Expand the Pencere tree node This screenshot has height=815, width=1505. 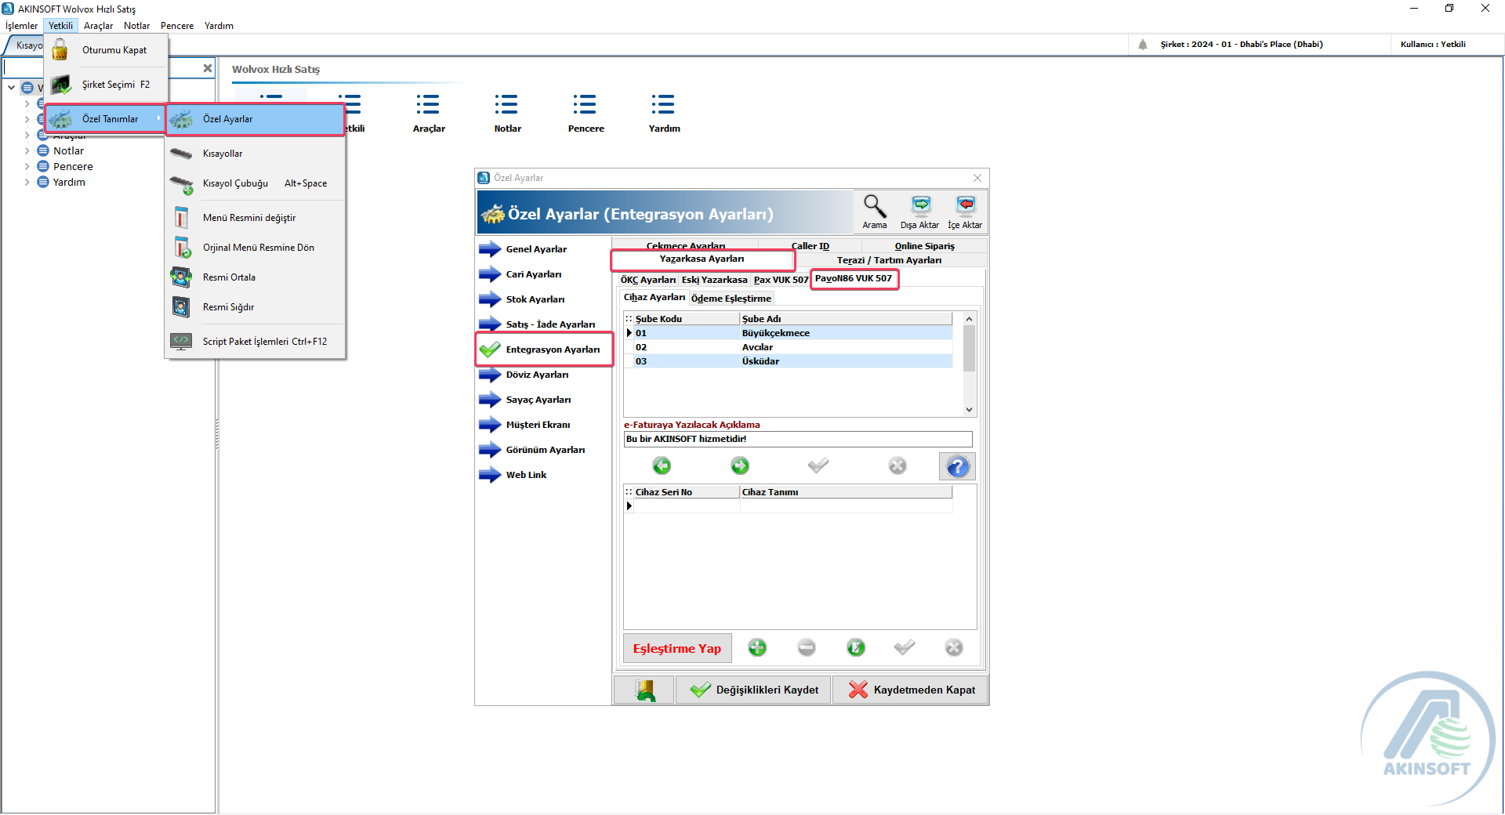[27, 166]
